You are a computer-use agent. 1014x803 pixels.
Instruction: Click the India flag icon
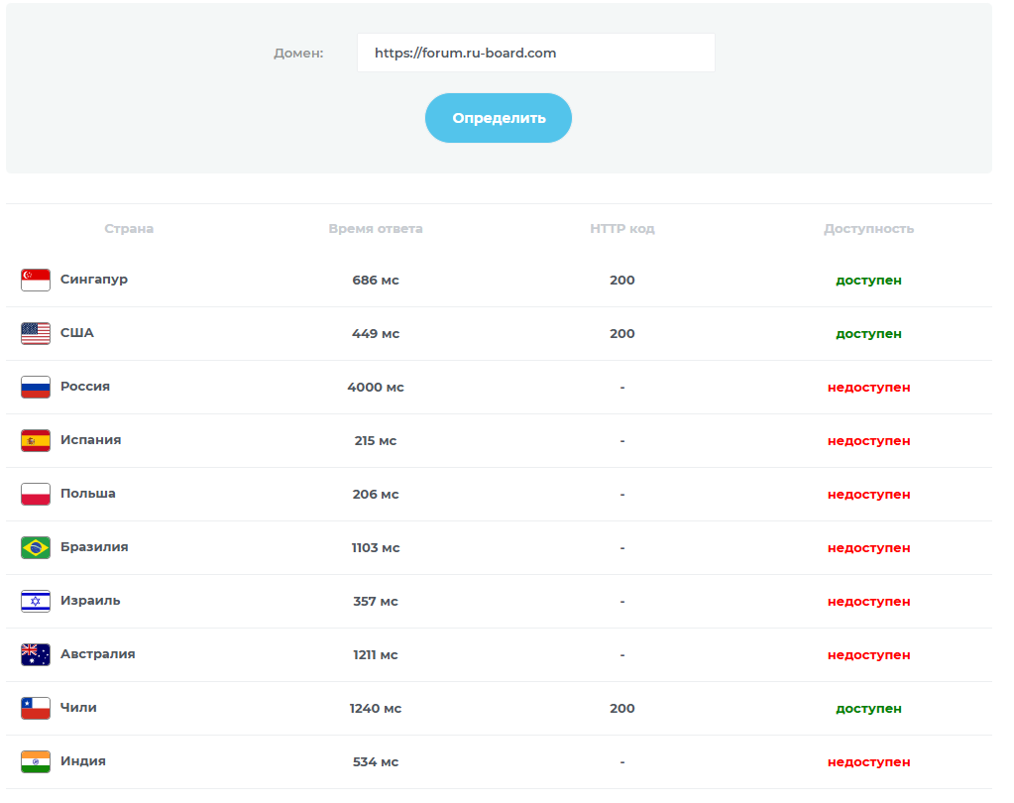(36, 761)
